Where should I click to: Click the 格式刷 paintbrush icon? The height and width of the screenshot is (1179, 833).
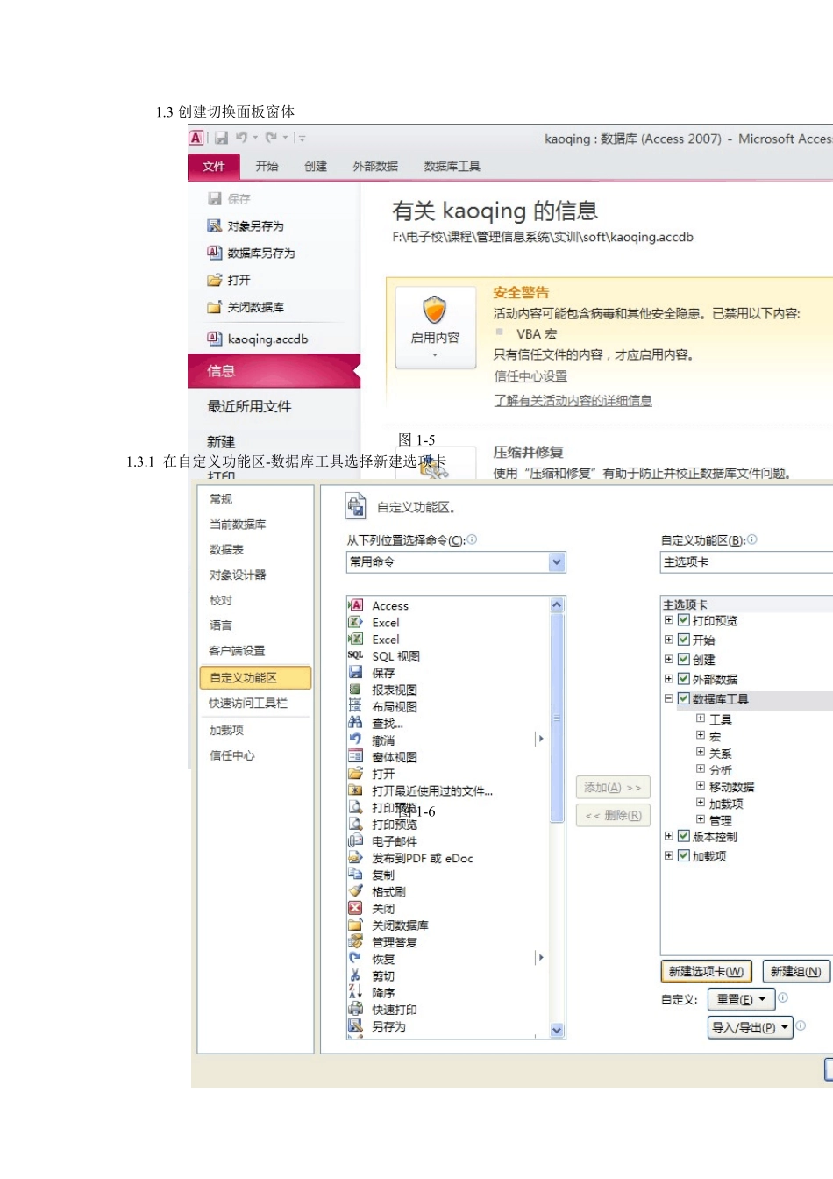click(x=355, y=891)
